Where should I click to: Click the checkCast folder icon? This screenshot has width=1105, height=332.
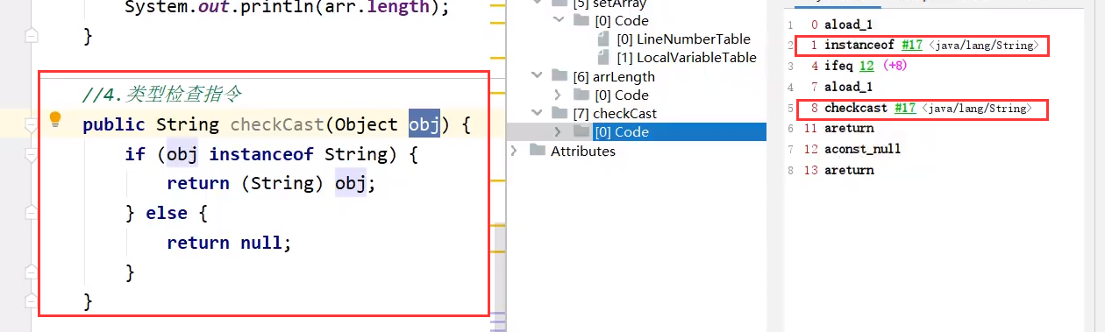pos(560,113)
